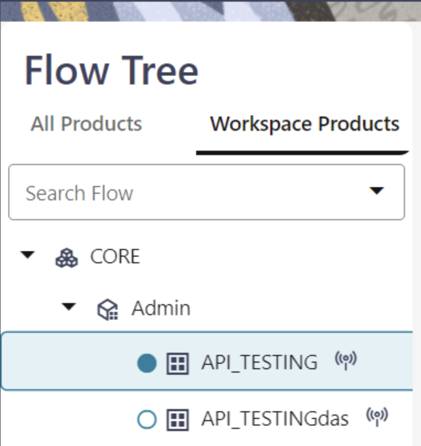Viewport: 421px width, 446px height.
Task: Click the Admin module cube icon
Action: [x=107, y=309]
